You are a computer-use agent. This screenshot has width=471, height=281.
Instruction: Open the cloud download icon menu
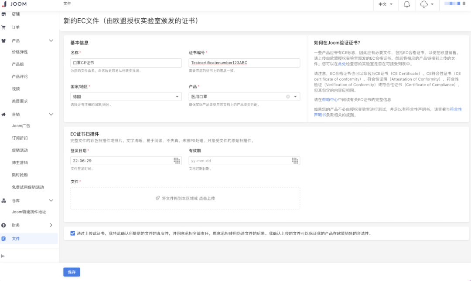pyautogui.click(x=424, y=4)
